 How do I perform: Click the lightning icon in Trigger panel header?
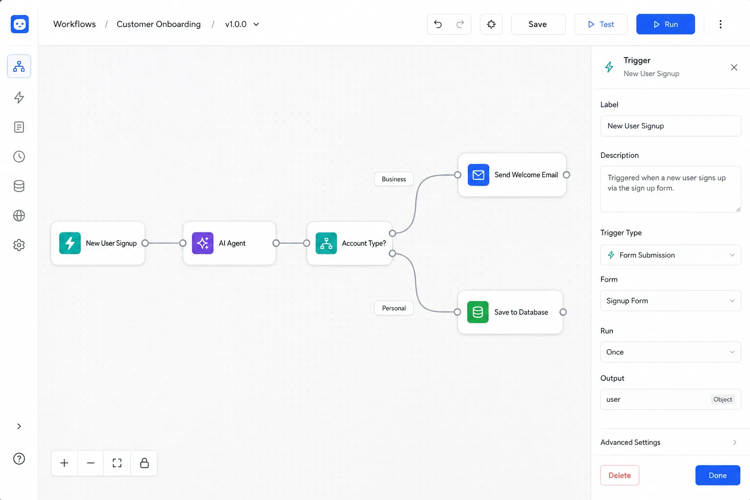(x=609, y=67)
